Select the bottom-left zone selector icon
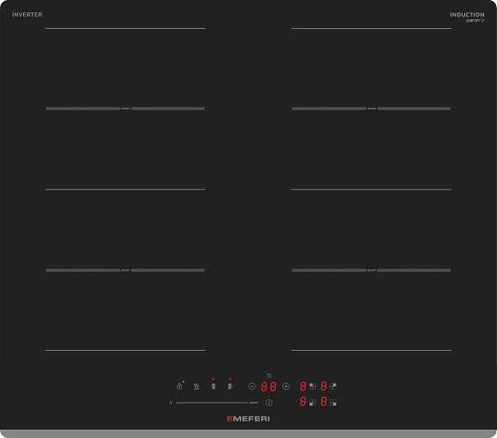Image resolution: width=497 pixels, height=438 pixels. tap(313, 403)
